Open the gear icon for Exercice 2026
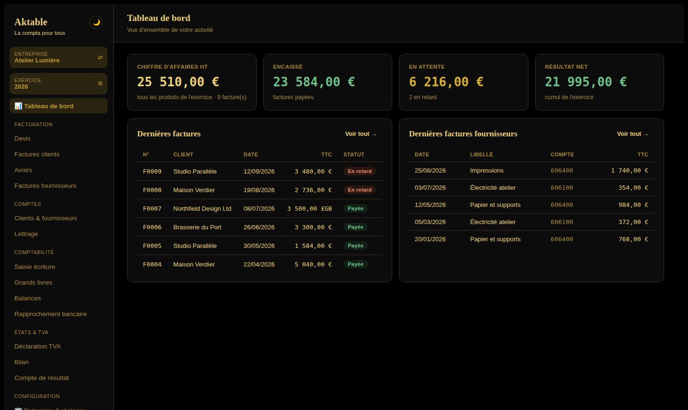 [100, 83]
